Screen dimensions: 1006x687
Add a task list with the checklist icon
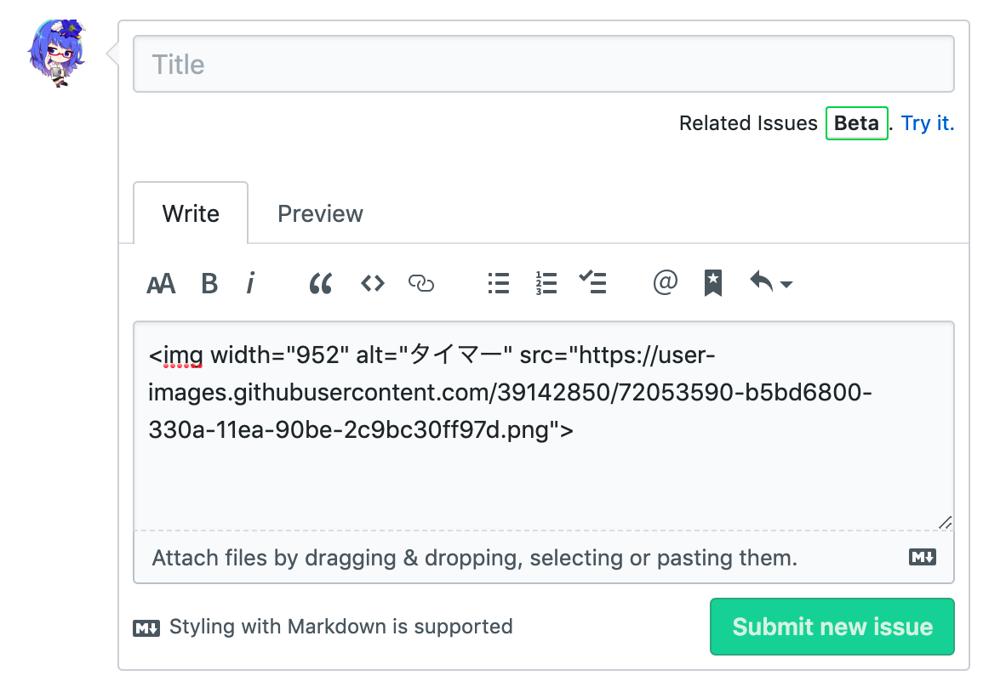(592, 282)
